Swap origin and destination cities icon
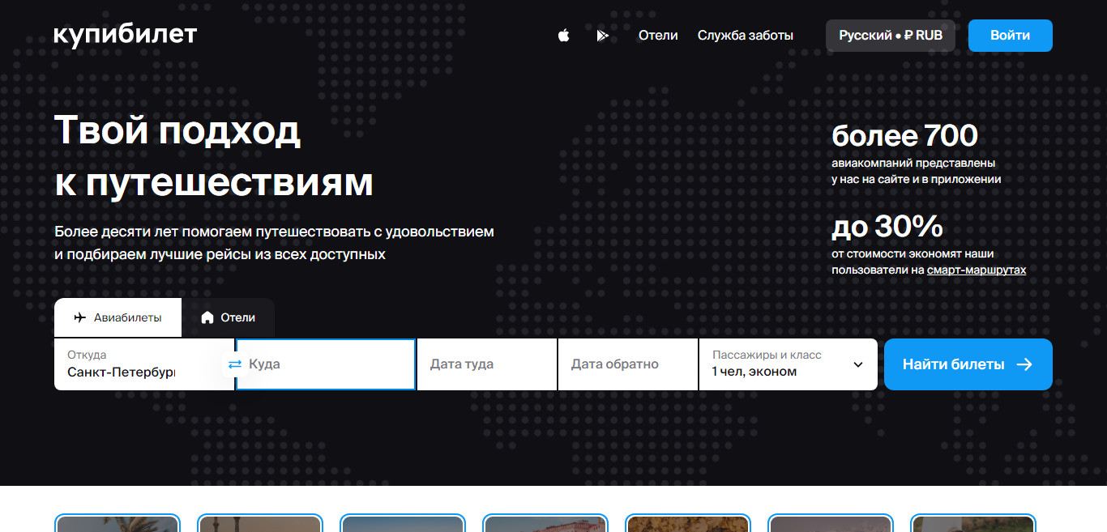This screenshot has width=1107, height=532. [x=235, y=364]
